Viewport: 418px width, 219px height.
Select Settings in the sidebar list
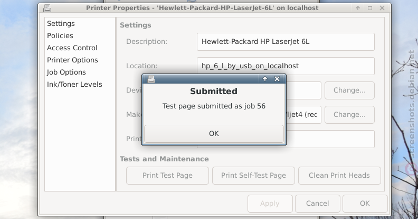click(x=61, y=23)
